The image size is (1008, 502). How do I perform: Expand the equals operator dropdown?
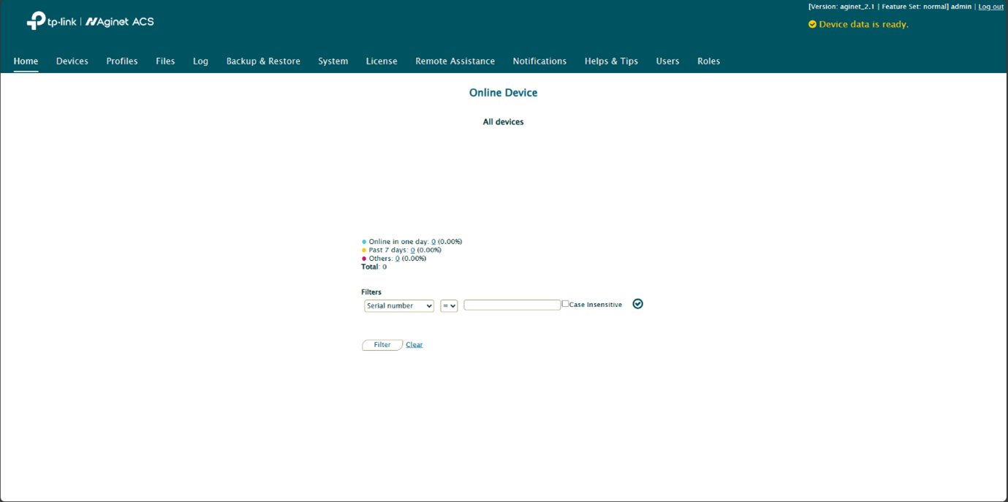coord(449,306)
